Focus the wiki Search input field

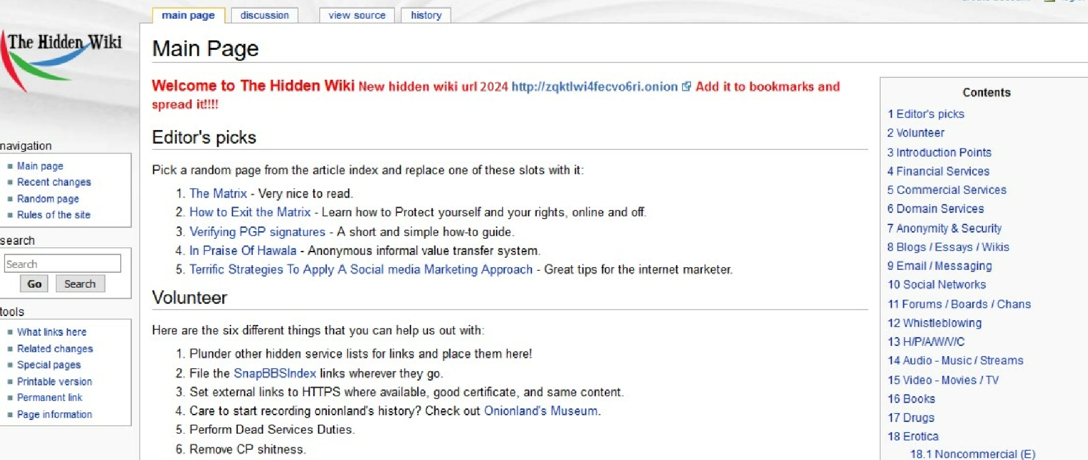[63, 263]
